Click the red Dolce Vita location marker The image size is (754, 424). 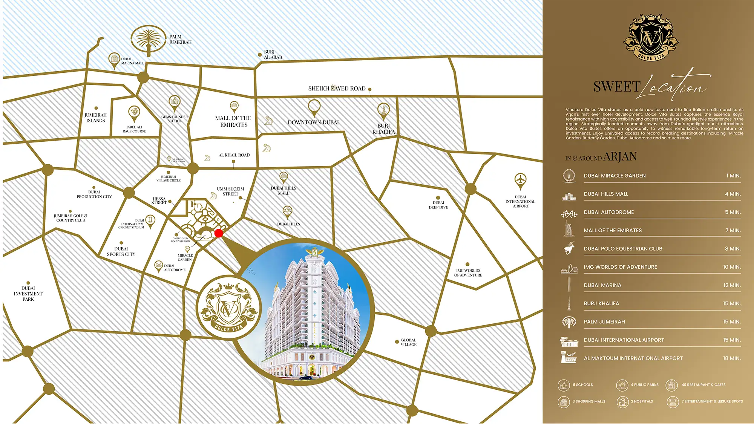[219, 233]
